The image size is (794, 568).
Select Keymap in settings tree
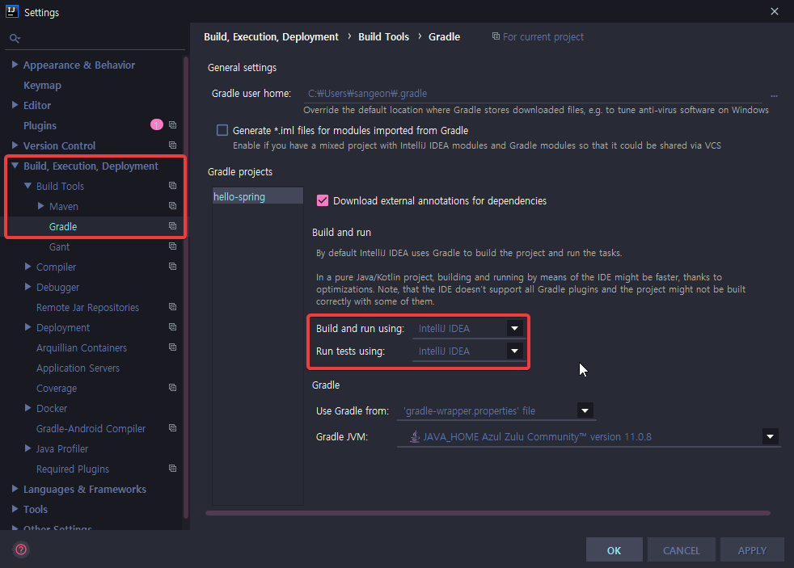pos(42,85)
